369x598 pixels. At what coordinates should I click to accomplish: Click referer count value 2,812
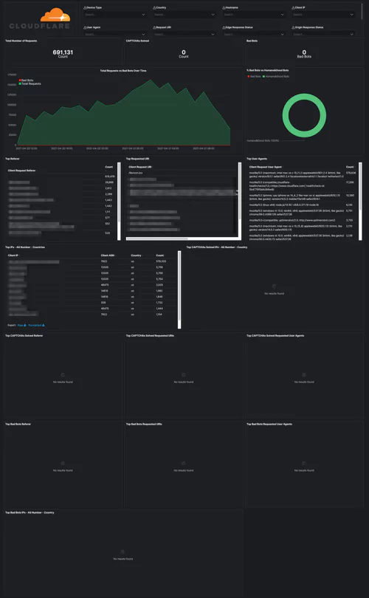108,188
